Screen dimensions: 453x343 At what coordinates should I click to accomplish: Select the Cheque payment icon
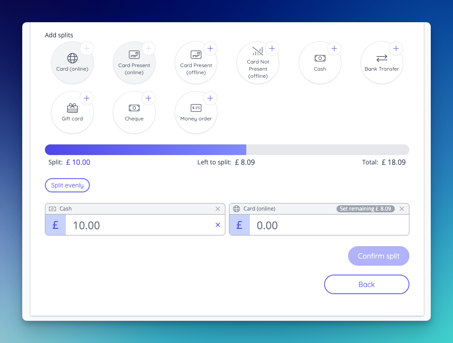[x=134, y=112]
